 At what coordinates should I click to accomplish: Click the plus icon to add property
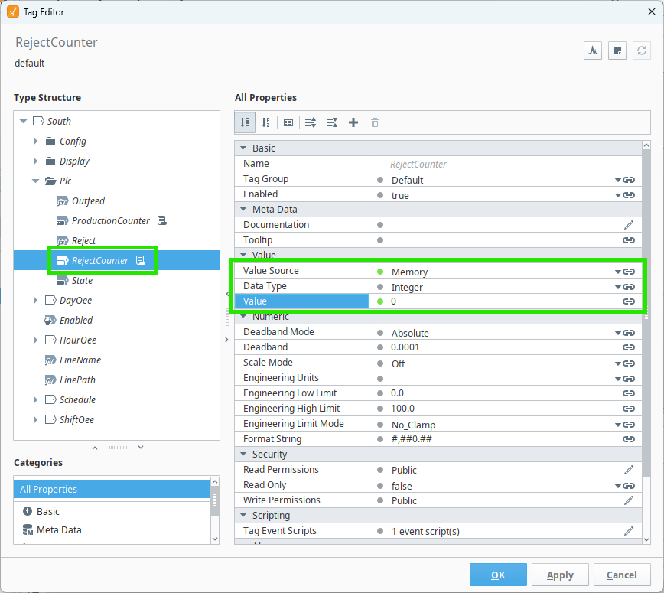coord(353,122)
